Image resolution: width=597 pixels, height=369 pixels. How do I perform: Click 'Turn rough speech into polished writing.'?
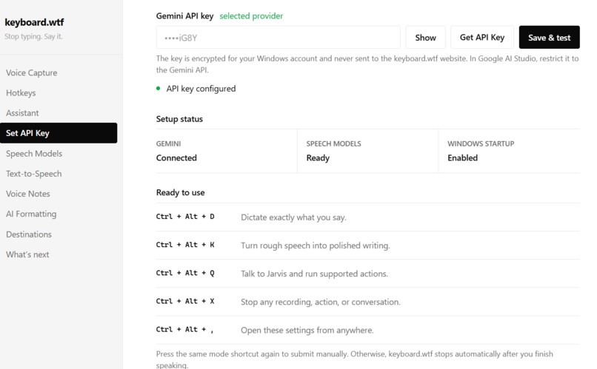pyautogui.click(x=316, y=246)
